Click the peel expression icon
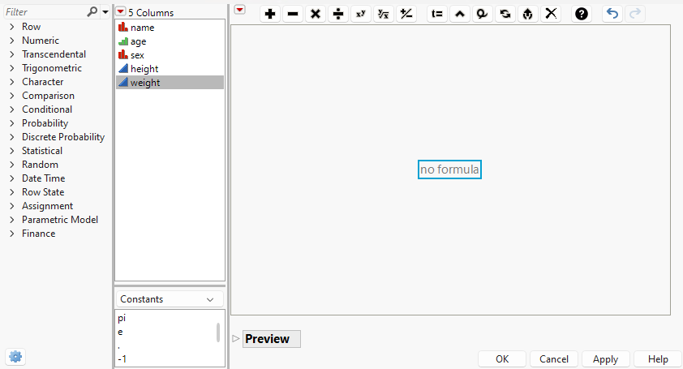683x369 pixels. tap(527, 14)
